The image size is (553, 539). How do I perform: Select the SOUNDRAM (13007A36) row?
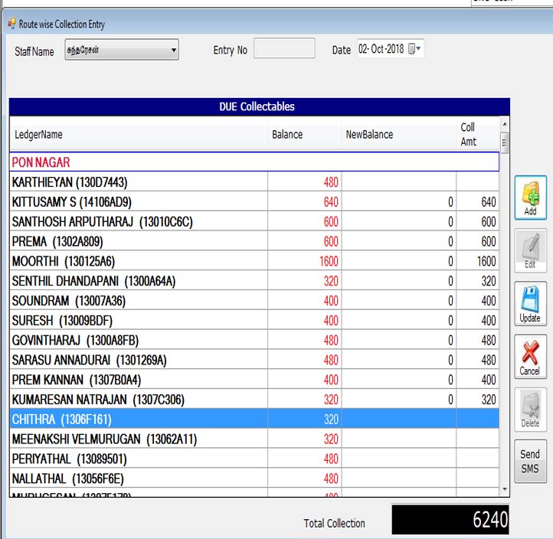point(254,300)
